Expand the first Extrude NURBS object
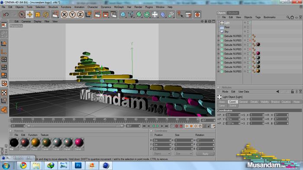Viewport: 303px width, 170px height. click(x=219, y=36)
